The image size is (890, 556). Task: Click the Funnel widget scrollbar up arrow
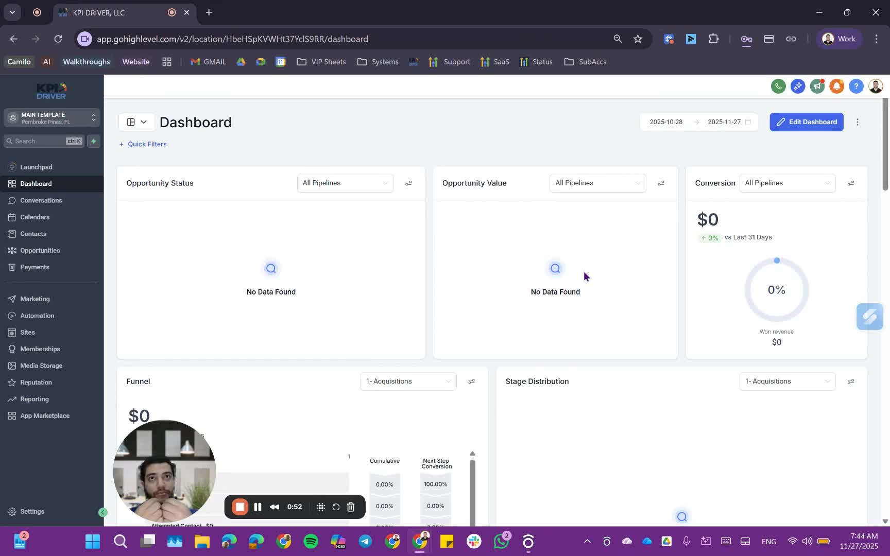pyautogui.click(x=472, y=454)
